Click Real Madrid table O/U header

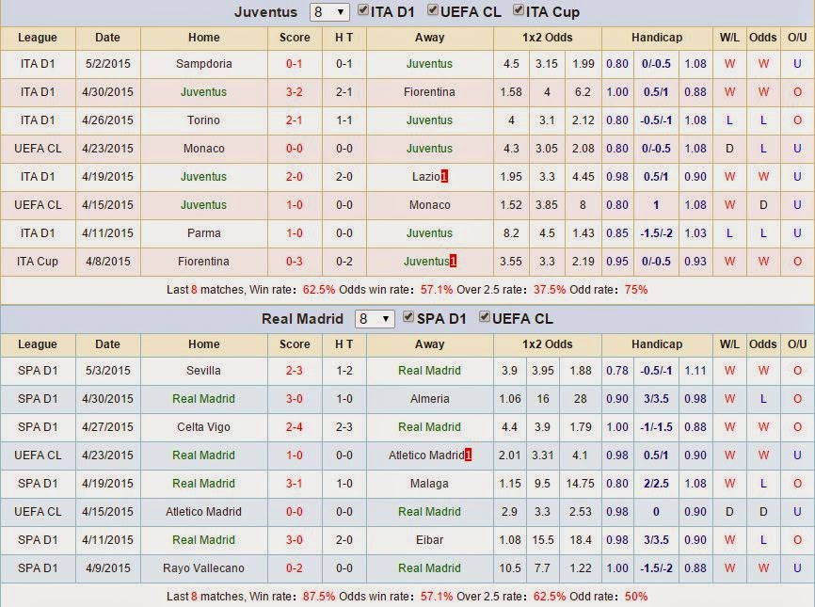click(797, 344)
